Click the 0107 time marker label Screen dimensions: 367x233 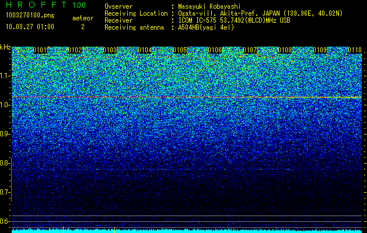tap(250, 50)
